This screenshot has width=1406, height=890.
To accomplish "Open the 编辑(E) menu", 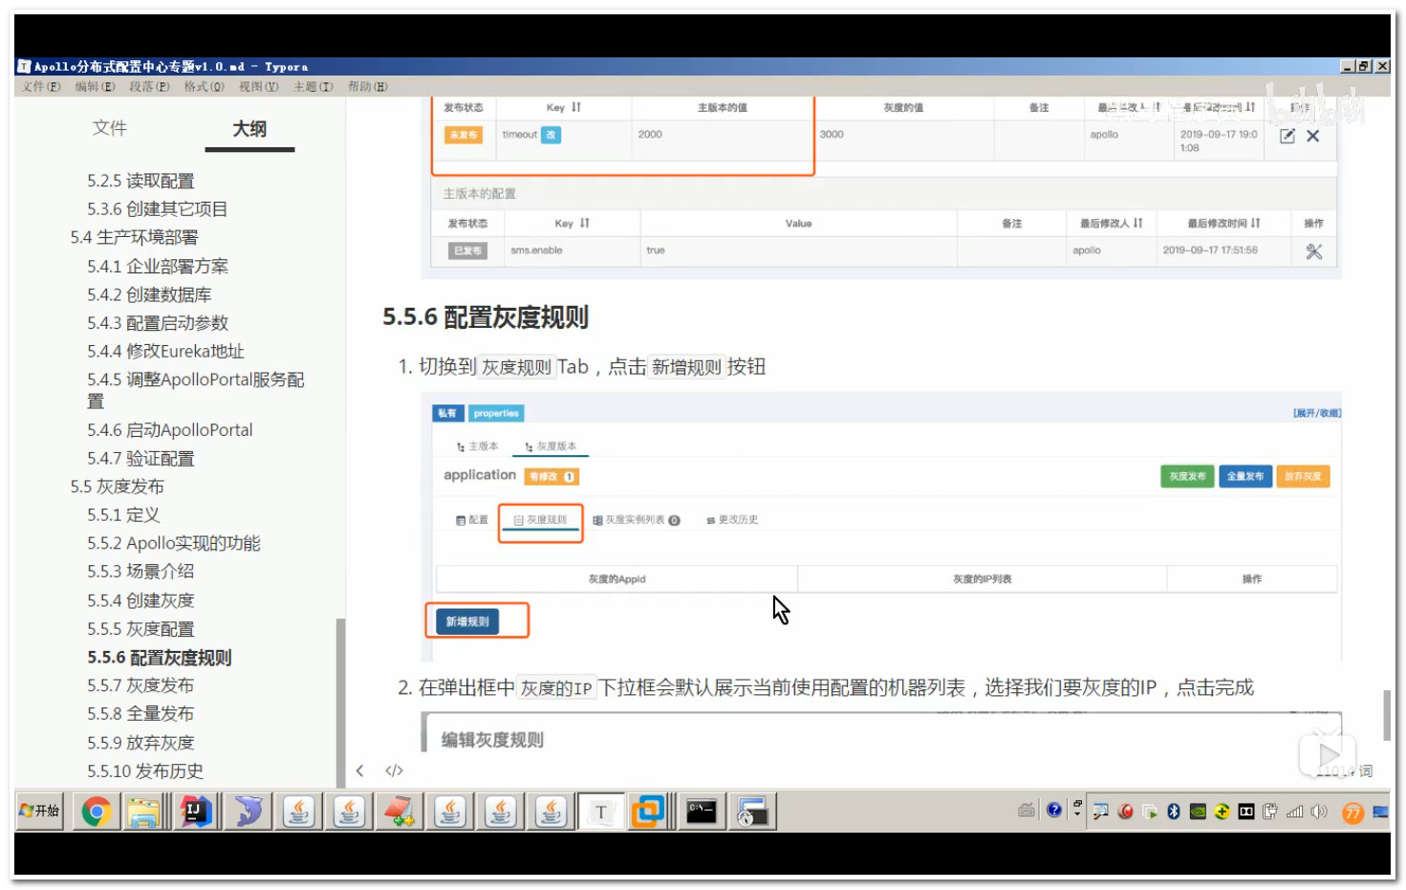I will (95, 87).
